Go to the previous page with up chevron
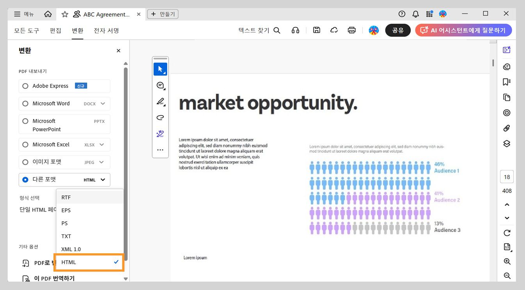Viewport: 525px width, 290px height. pos(507,205)
